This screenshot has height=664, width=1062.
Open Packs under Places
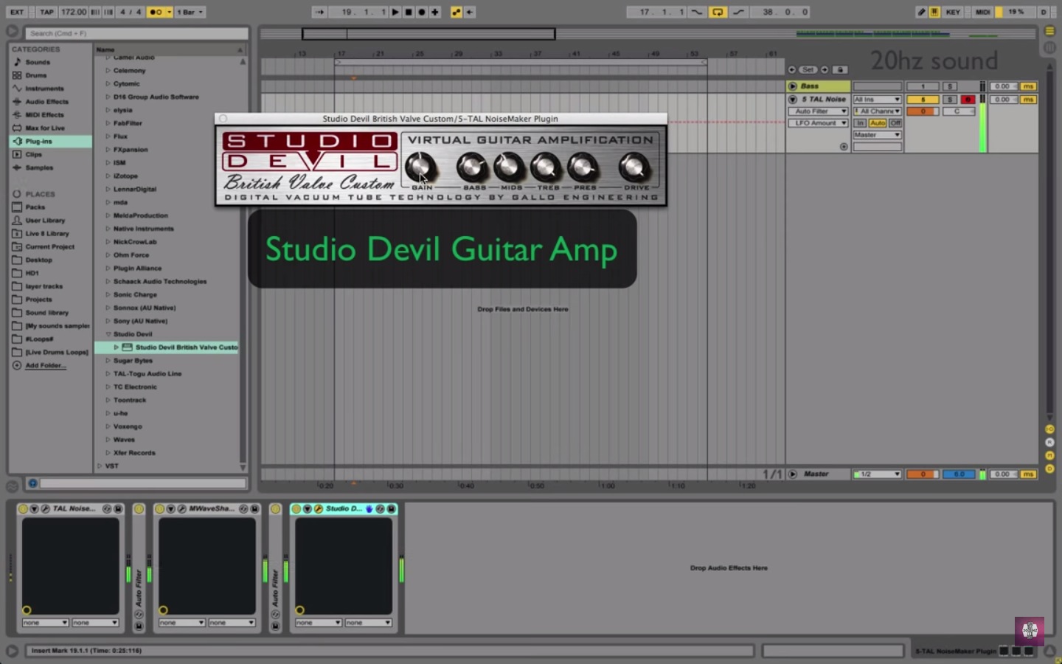(35, 207)
